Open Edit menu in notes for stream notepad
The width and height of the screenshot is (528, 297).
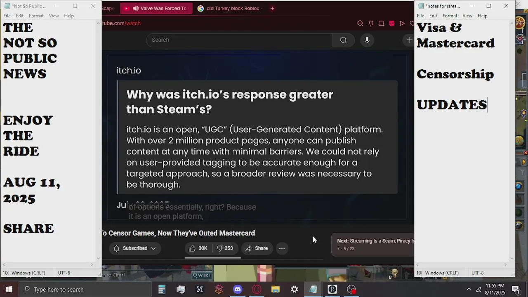point(433,16)
